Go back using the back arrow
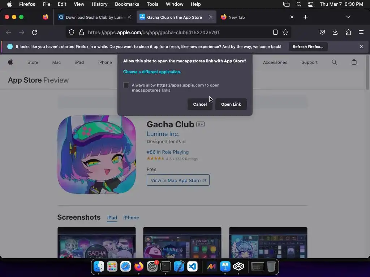The height and width of the screenshot is (277, 370). [9, 32]
